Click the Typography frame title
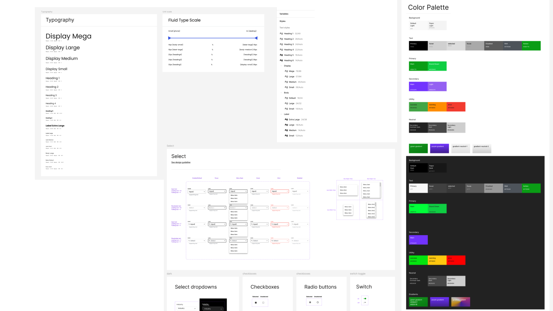The width and height of the screenshot is (553, 311). click(60, 20)
